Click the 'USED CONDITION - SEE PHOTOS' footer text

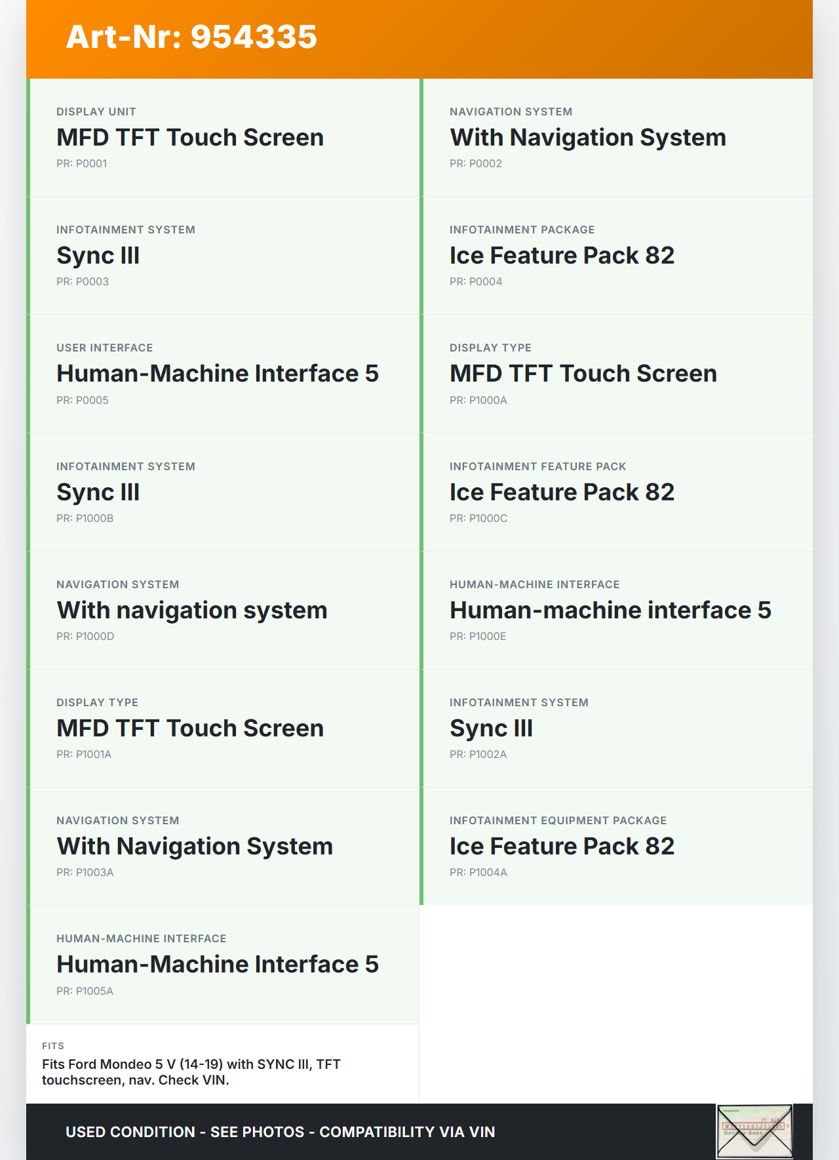click(280, 1132)
